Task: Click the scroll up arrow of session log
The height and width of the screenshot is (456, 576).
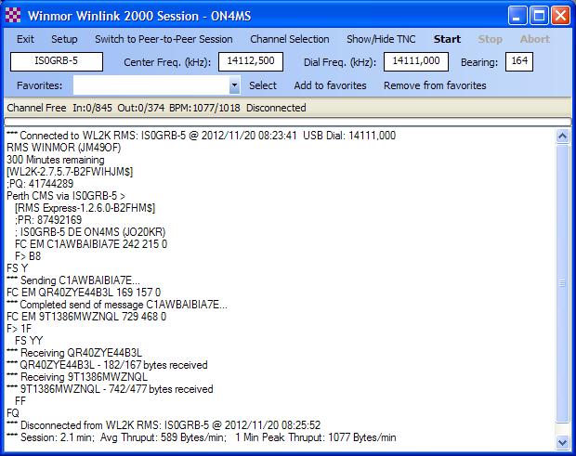Action: click(562, 137)
